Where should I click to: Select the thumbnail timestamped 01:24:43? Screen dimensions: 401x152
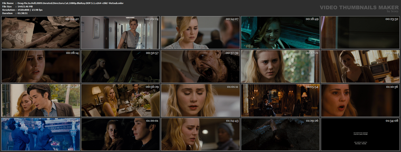(x=200, y=134)
